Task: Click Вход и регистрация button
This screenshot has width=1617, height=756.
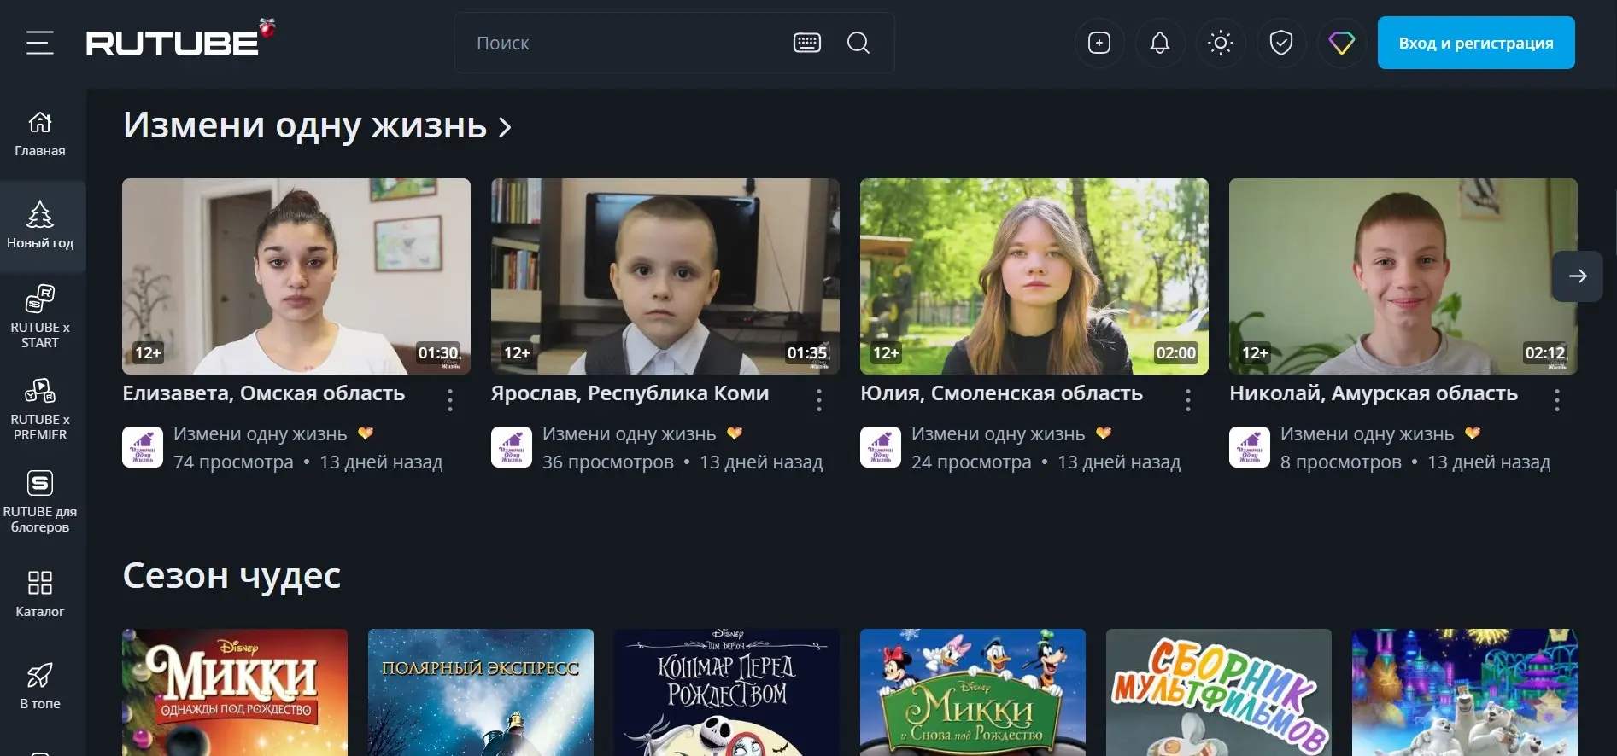Action: [x=1475, y=43]
